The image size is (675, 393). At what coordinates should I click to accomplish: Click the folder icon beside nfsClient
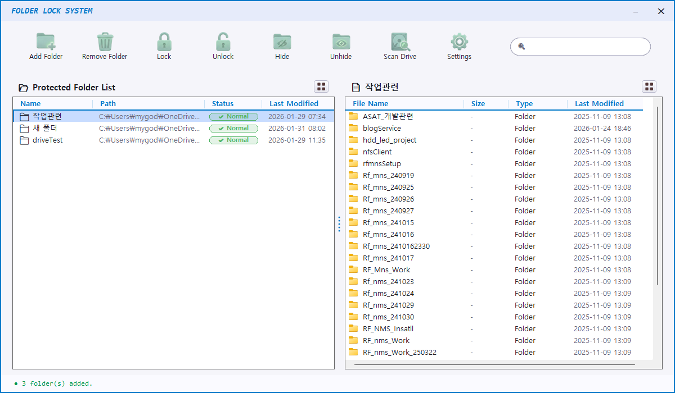click(353, 152)
